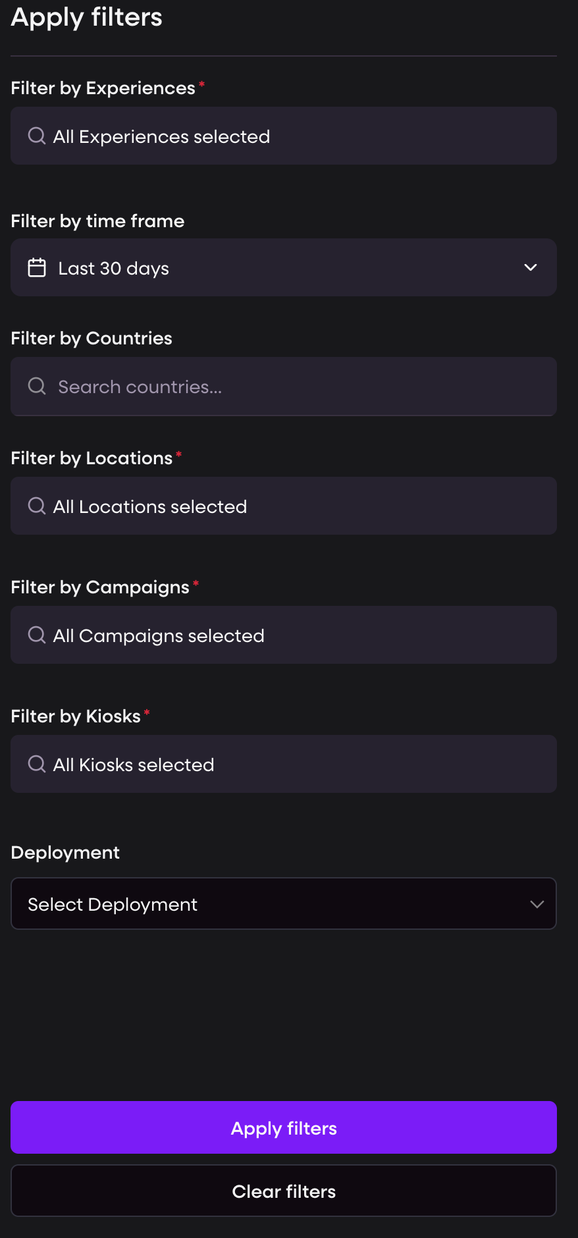Click the 'Filter by time frame' label
The height and width of the screenshot is (1238, 578).
point(97,221)
